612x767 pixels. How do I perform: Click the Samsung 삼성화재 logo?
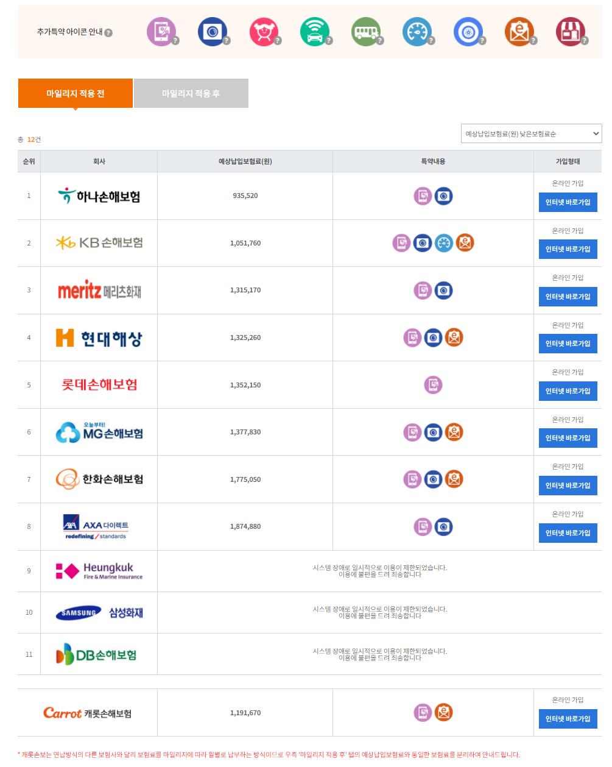pos(99,613)
